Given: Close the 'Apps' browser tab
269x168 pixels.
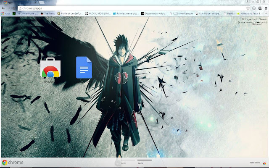Looking at the screenshot, I should coord(35,3).
